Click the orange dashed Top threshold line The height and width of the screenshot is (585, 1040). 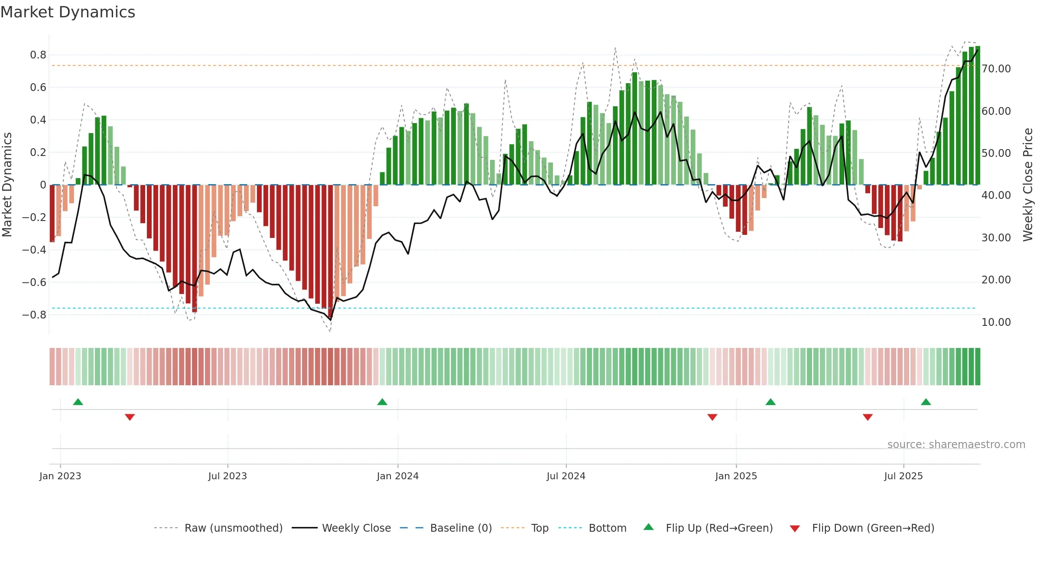(x=513, y=65)
